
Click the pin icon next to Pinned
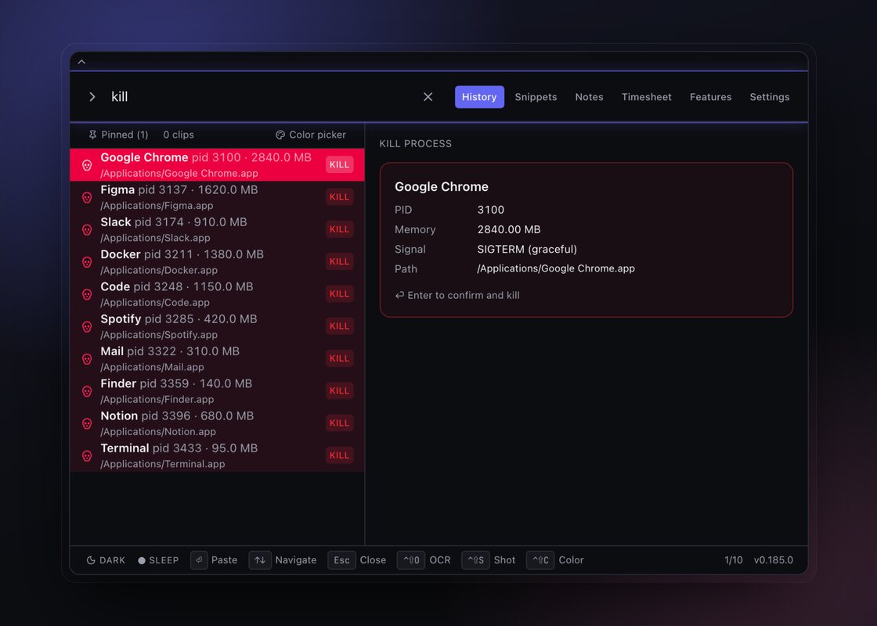click(93, 135)
